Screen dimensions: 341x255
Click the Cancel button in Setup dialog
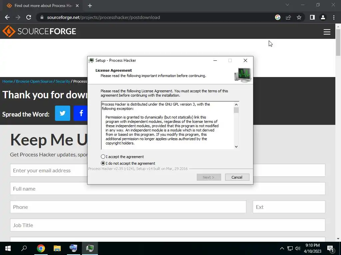tap(237, 177)
